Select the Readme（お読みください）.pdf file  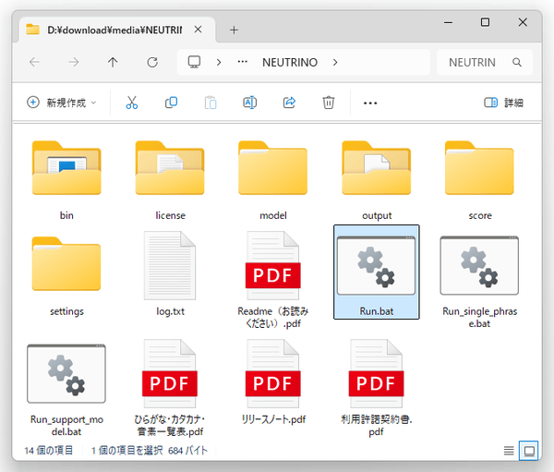tap(273, 279)
